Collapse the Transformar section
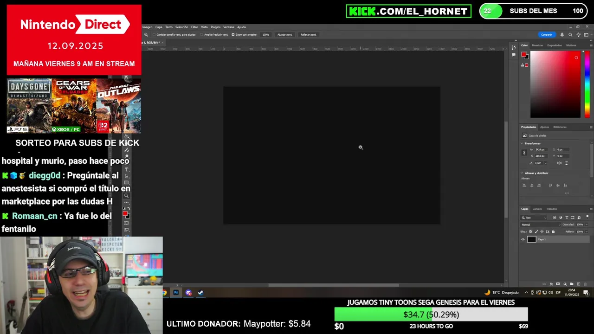 [x=522, y=143]
